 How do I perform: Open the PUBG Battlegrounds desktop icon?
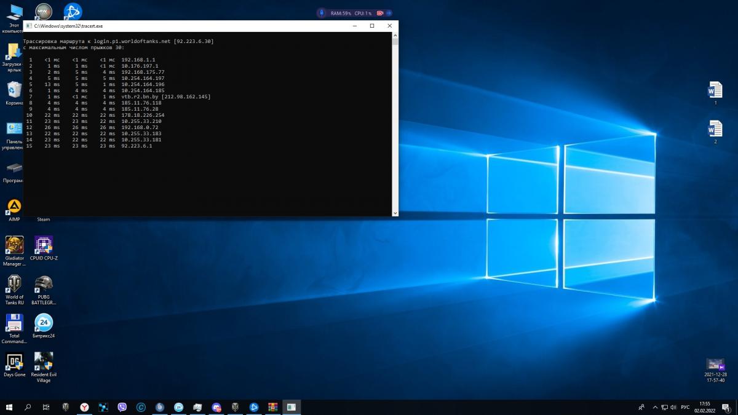coord(44,284)
